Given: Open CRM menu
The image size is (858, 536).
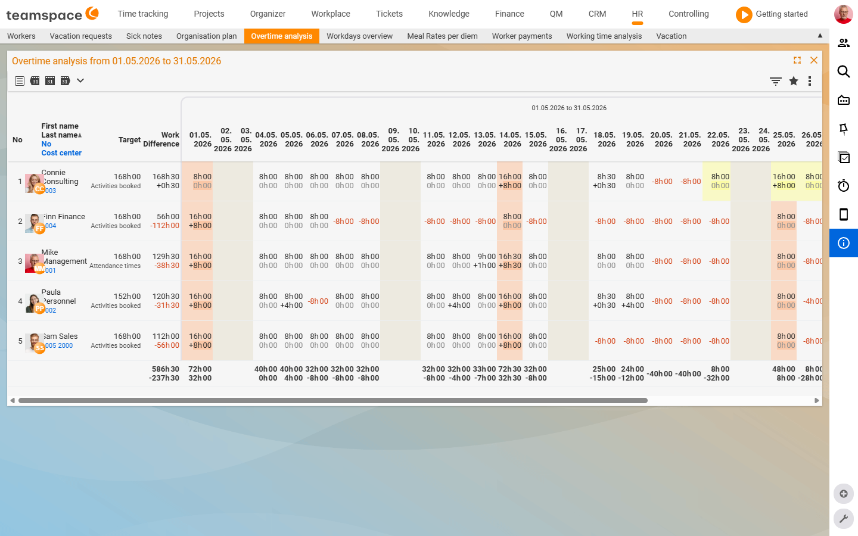Looking at the screenshot, I should tap(597, 14).
